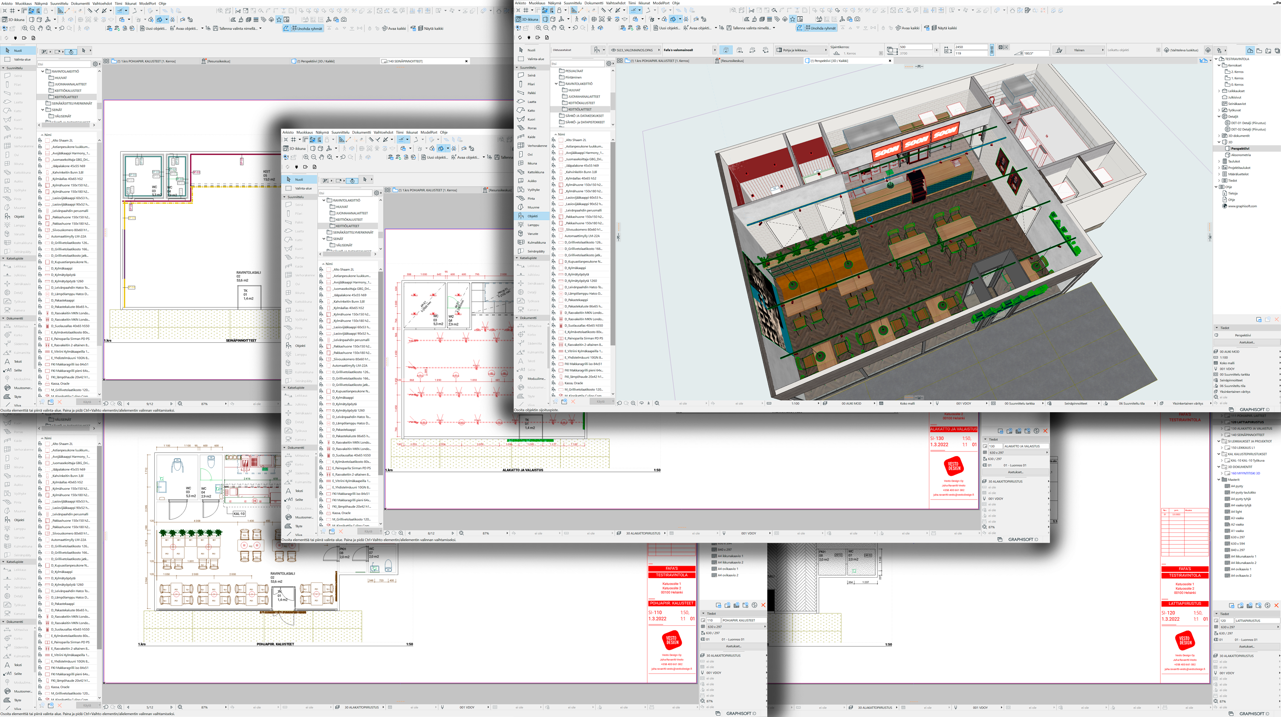This screenshot has width=1281, height=717.
Task: Open Project Map icon in navigator header
Action: pyautogui.click(x=1250, y=50)
